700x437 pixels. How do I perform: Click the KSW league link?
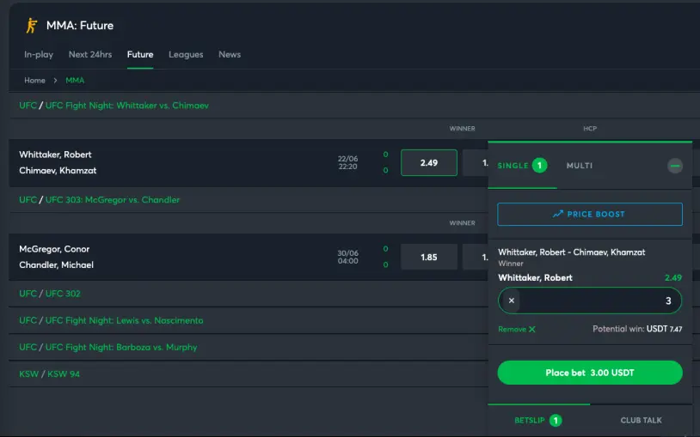point(29,373)
